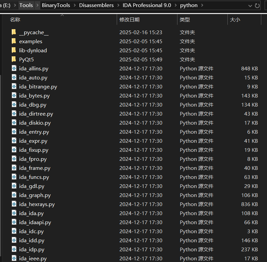267x262 pixels.
Task: Select the file name ida_ieee.py
Action: (33, 259)
